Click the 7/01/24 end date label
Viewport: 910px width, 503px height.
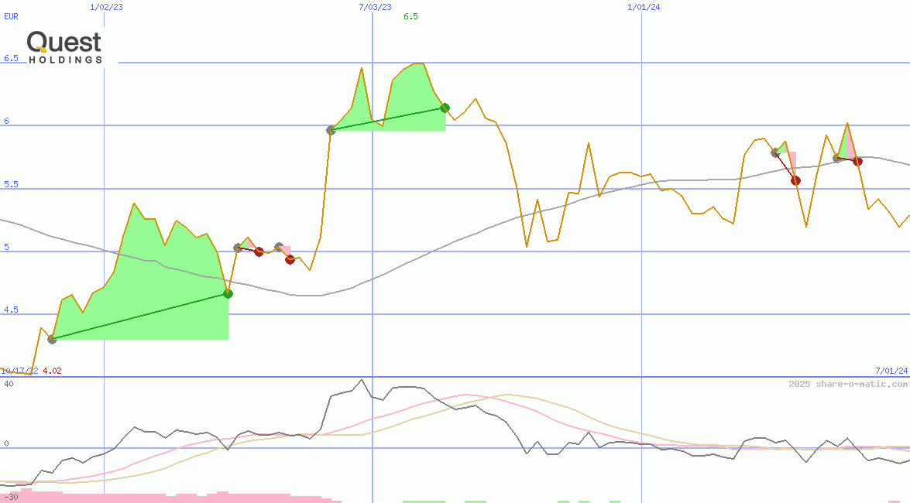coord(891,371)
